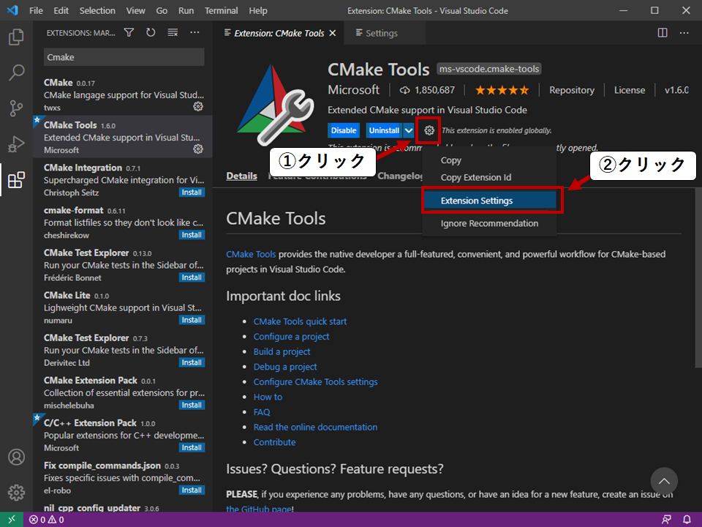
Task: Install CMake Lite extension
Action: click(192, 320)
